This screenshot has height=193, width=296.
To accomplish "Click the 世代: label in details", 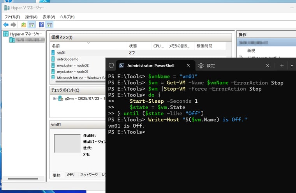I will pyautogui.click(x=88, y=148).
